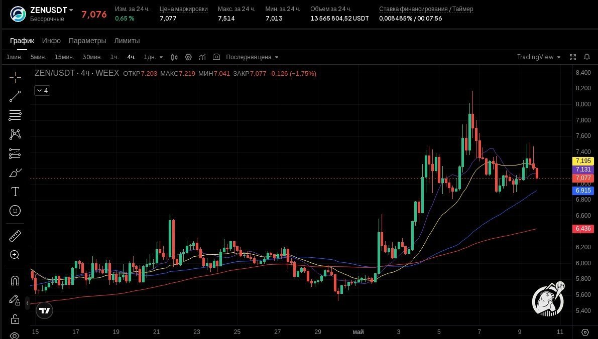Click the zoom in magnifier tool
Viewport: 598px width, 339px height.
point(15,255)
